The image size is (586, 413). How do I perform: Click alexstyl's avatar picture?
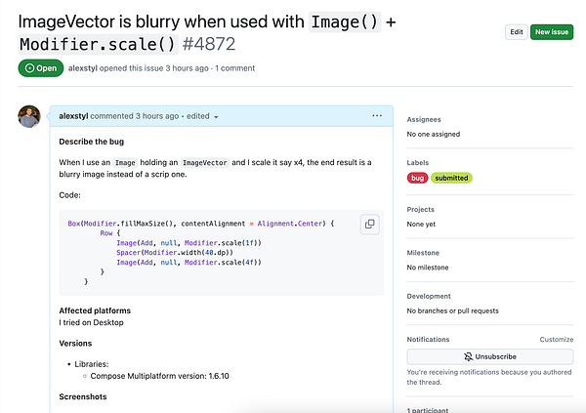(29, 116)
